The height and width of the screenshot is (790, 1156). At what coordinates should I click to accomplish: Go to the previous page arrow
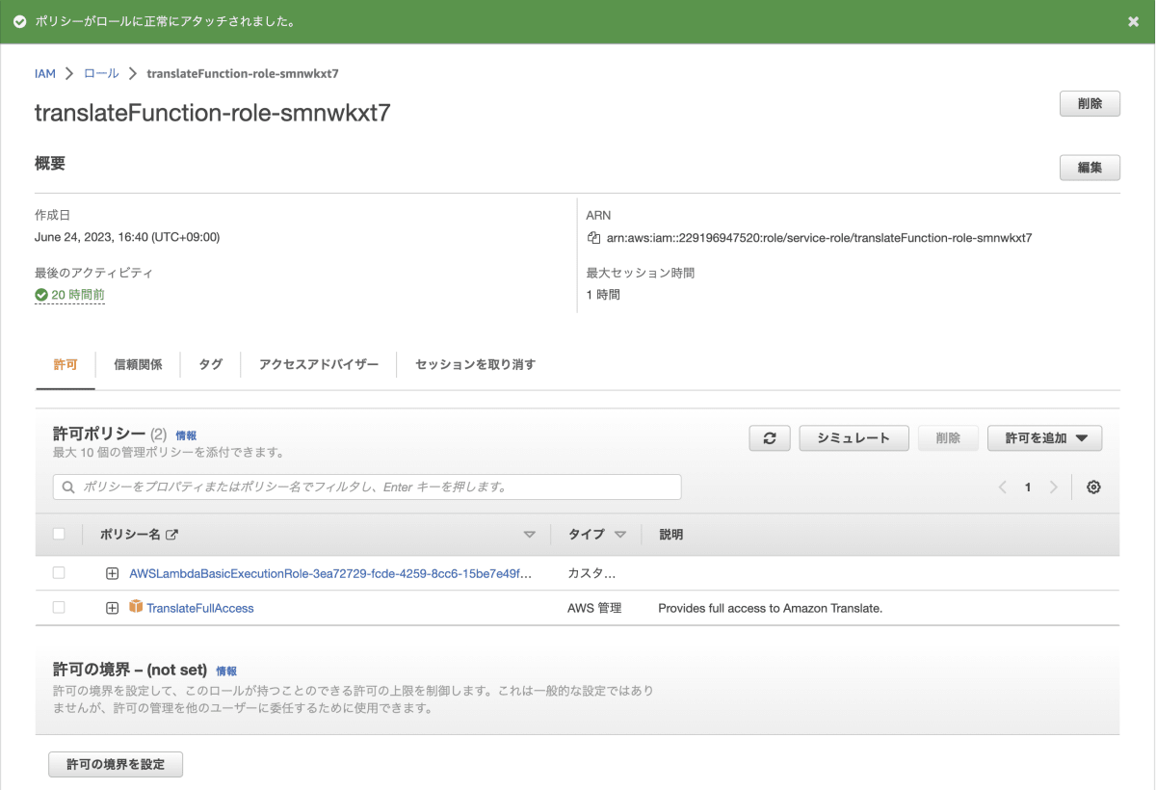(x=1003, y=487)
